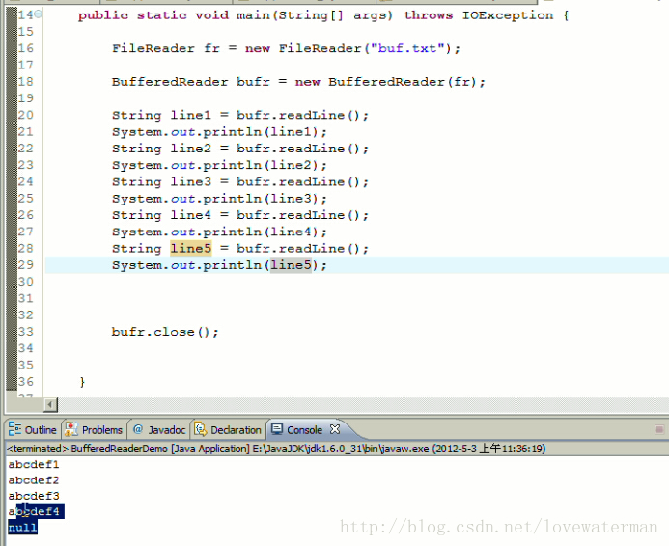Click the Declaration tab icon
The width and height of the screenshot is (669, 546).
pyautogui.click(x=200, y=429)
